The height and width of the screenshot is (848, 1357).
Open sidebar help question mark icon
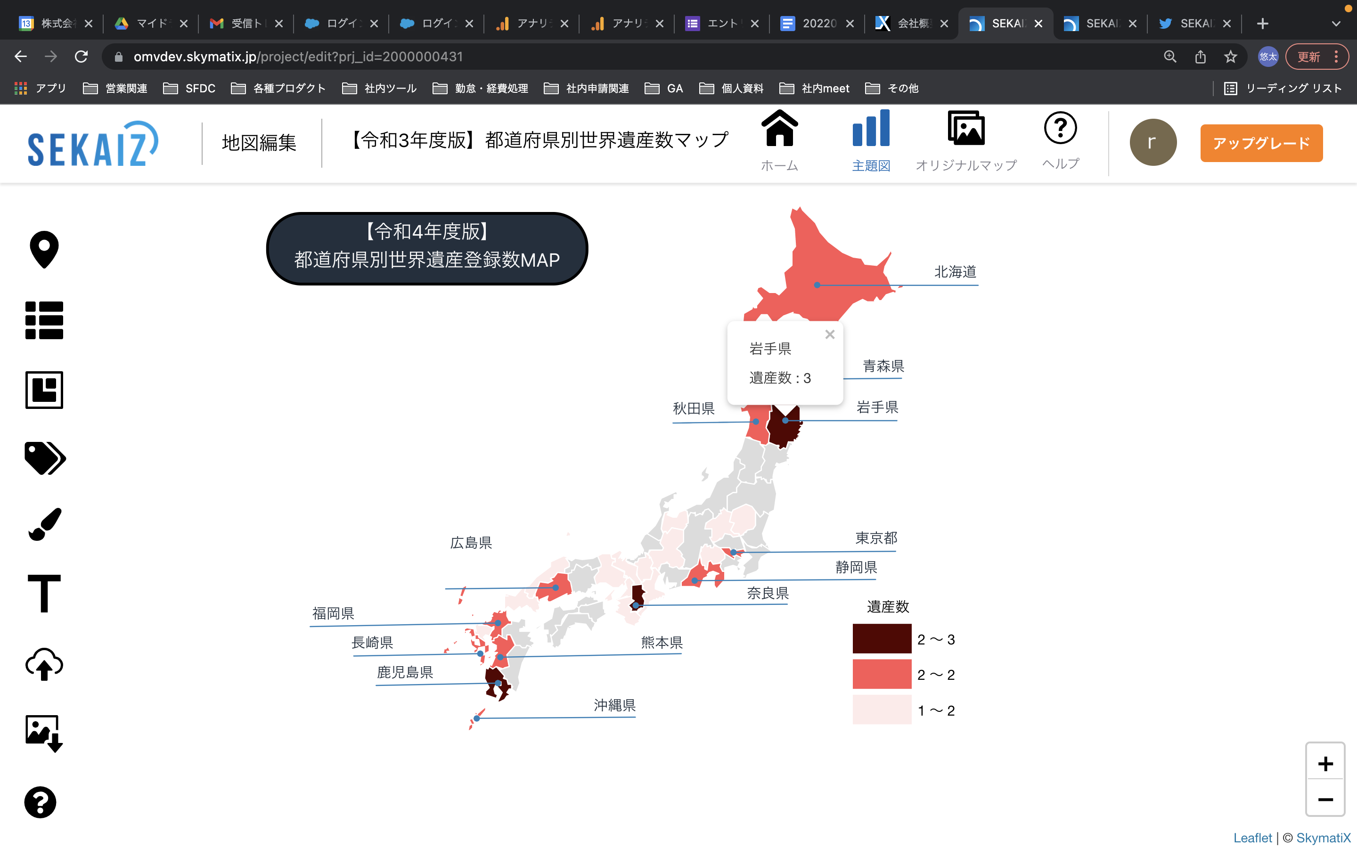pos(41,803)
